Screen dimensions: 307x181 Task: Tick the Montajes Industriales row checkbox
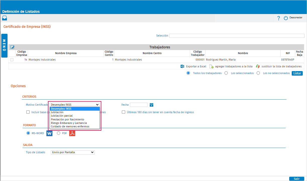pos(12,60)
